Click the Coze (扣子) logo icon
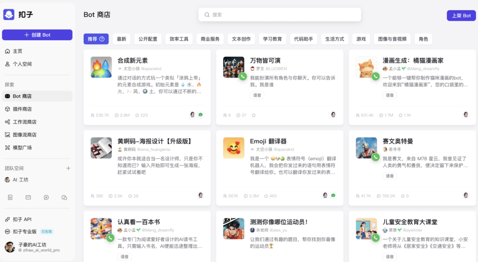 (x=9, y=15)
